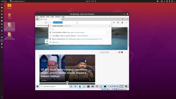Expand the Content visible dropdown

click(108, 52)
